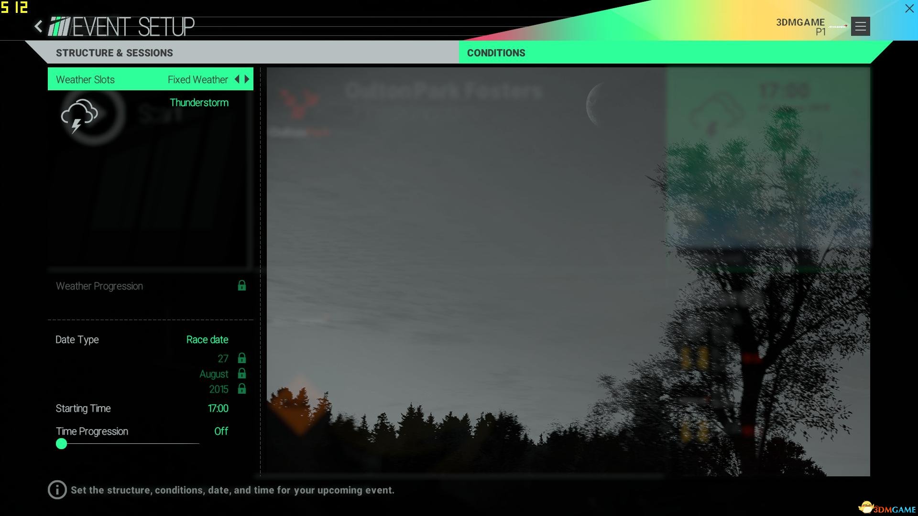The image size is (918, 516).
Task: Click the FPS counter reading 512
Action: pos(14,8)
